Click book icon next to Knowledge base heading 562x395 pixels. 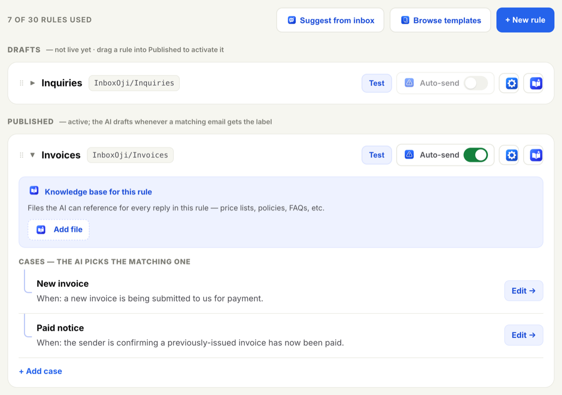(34, 190)
